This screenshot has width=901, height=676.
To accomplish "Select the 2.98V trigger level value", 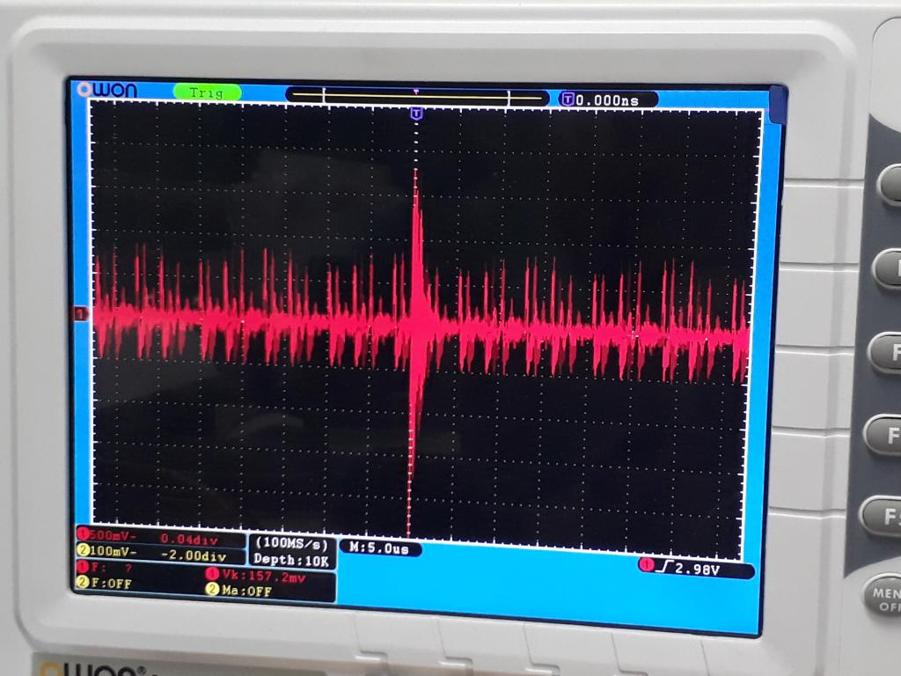I will (x=697, y=569).
